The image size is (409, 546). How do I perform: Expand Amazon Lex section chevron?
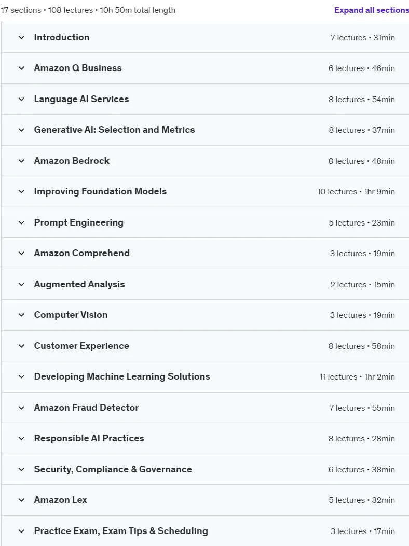(x=22, y=500)
